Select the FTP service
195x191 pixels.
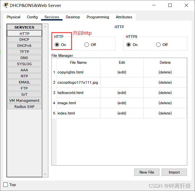point(24,88)
